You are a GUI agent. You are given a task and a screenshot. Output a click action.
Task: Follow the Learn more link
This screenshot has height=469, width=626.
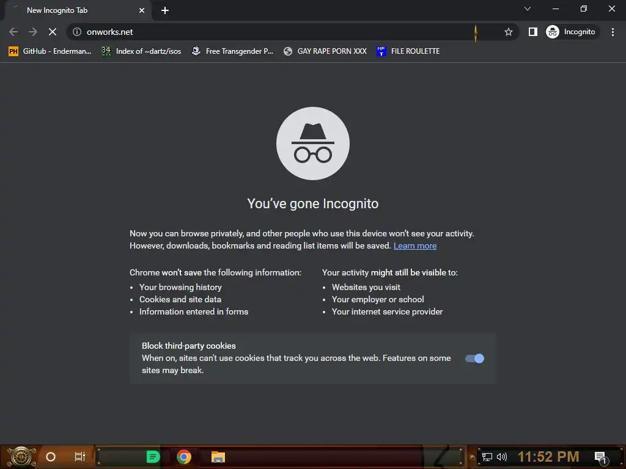[x=415, y=245]
